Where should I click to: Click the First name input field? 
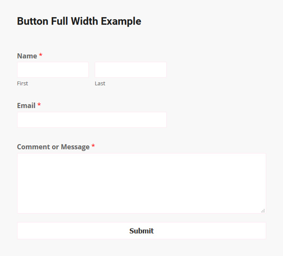coord(53,70)
